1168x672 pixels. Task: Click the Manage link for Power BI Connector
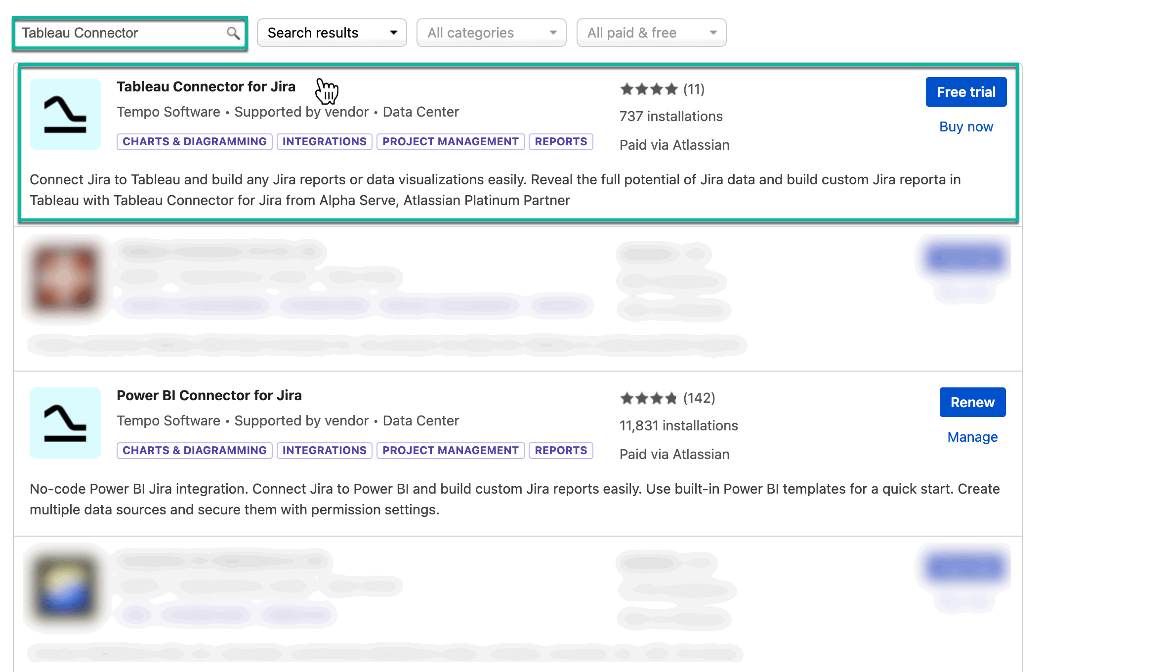coord(972,437)
